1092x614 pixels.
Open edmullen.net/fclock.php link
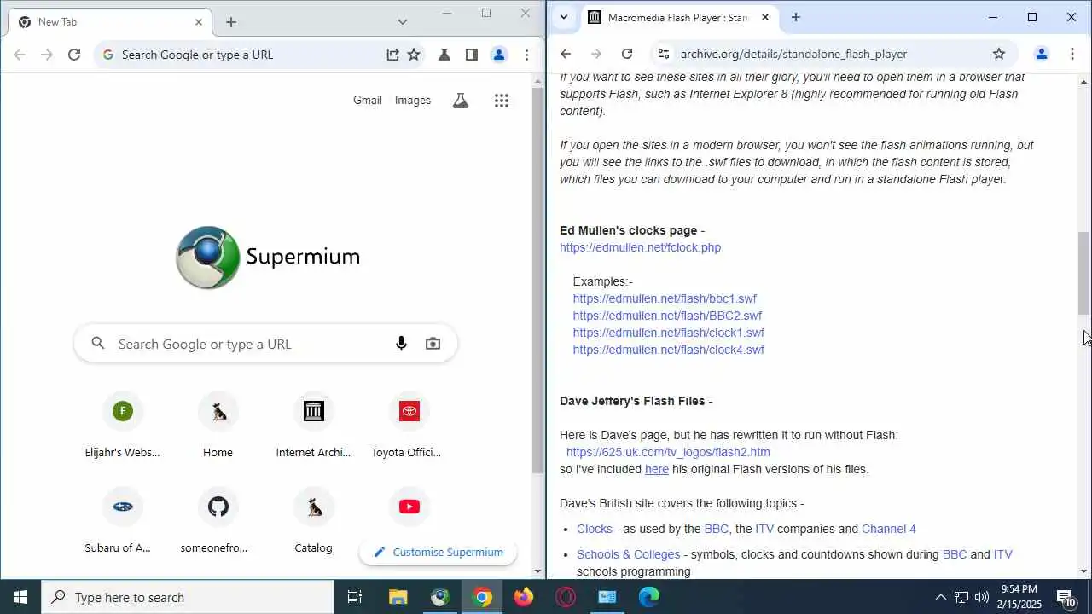[x=640, y=247]
